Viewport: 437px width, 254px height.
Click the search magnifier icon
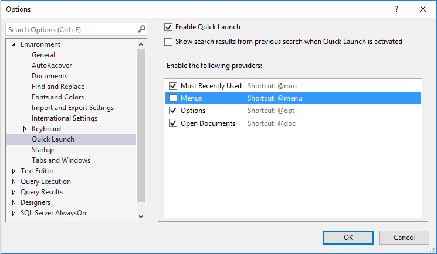pyautogui.click(x=141, y=29)
